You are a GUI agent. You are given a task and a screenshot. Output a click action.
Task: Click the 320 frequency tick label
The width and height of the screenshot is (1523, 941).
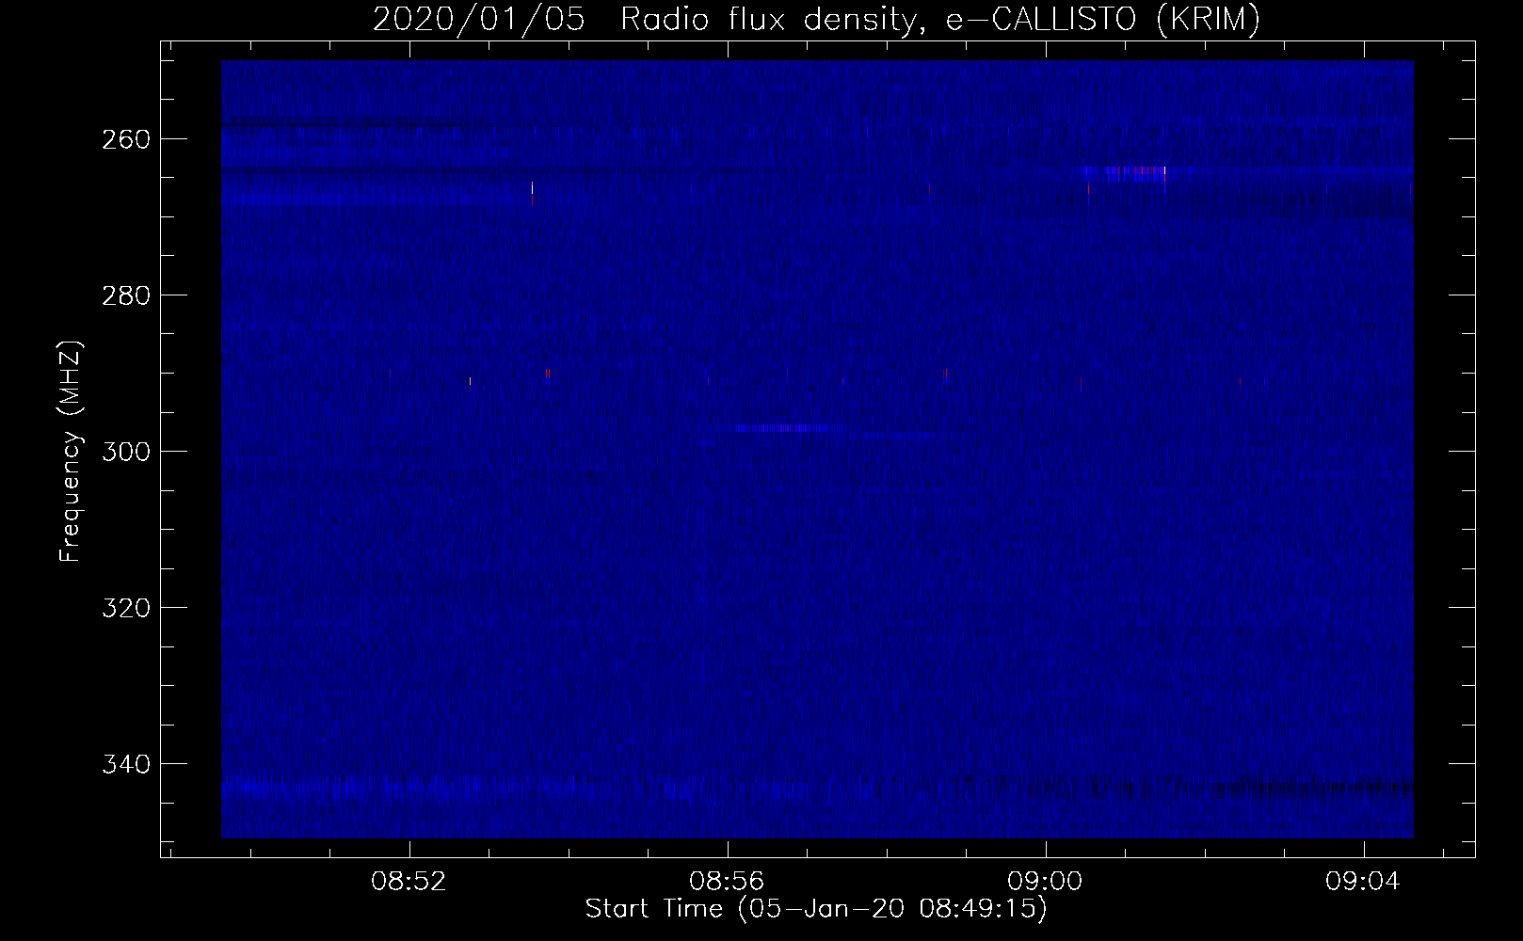(125, 608)
